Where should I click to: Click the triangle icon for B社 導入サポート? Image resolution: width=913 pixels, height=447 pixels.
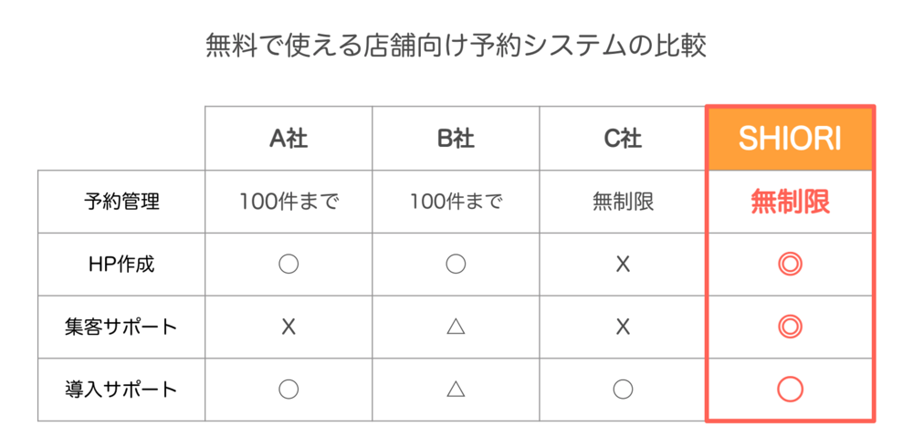pyautogui.click(x=456, y=390)
